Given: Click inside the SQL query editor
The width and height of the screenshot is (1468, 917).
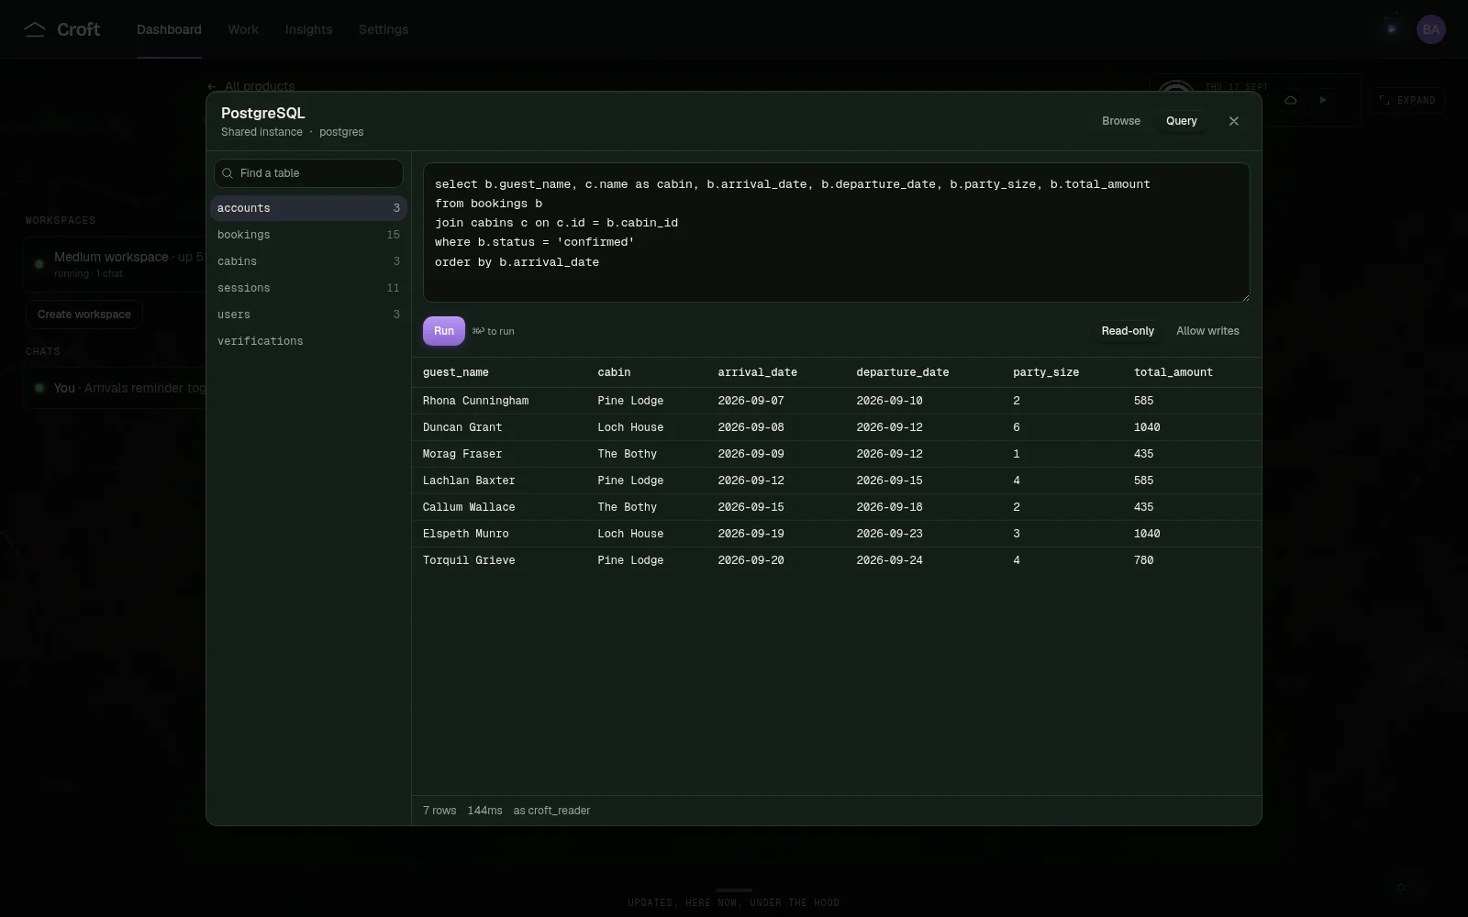Looking at the screenshot, I should [836, 232].
